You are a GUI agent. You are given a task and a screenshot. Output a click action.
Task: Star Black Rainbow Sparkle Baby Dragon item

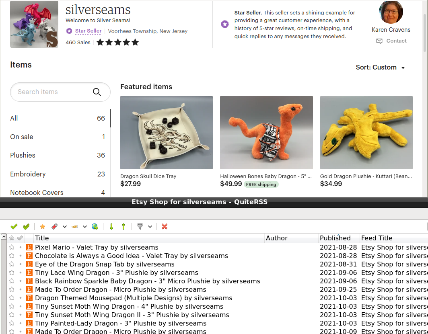tap(11, 281)
